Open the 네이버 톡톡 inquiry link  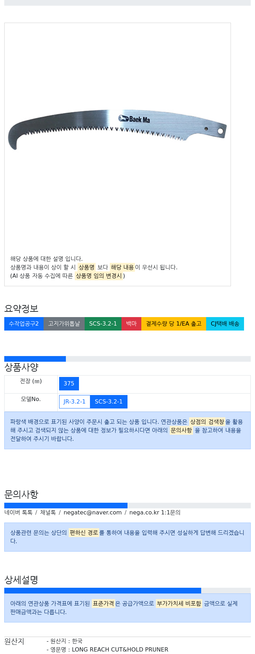[18, 513]
